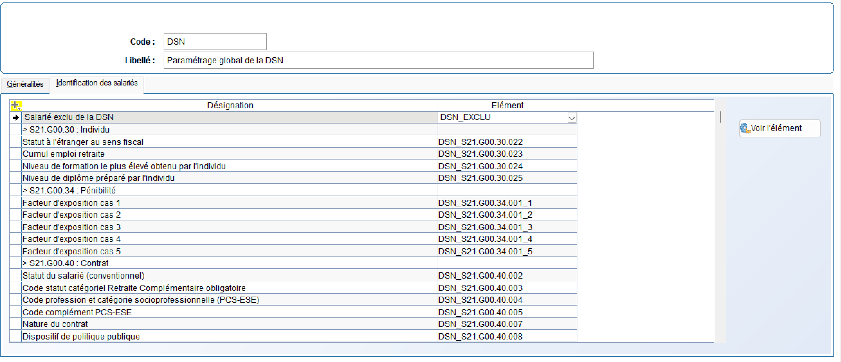841x362 pixels.
Task: Select the Salarié exclu de la DSN row
Action: click(138, 117)
